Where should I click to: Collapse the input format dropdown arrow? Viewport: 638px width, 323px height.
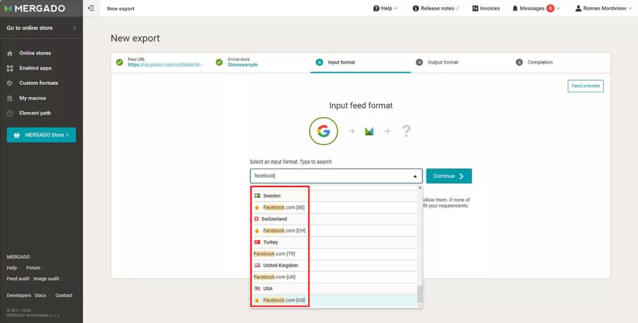click(x=415, y=176)
